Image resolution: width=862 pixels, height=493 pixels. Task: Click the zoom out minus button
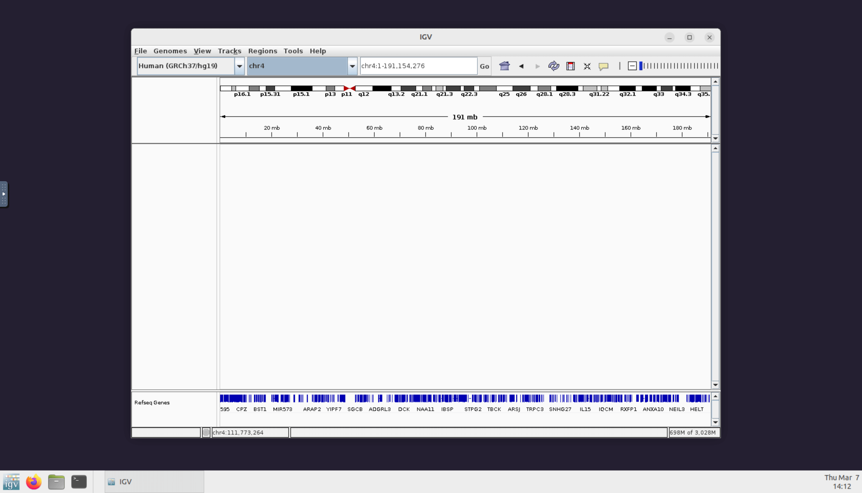(632, 66)
